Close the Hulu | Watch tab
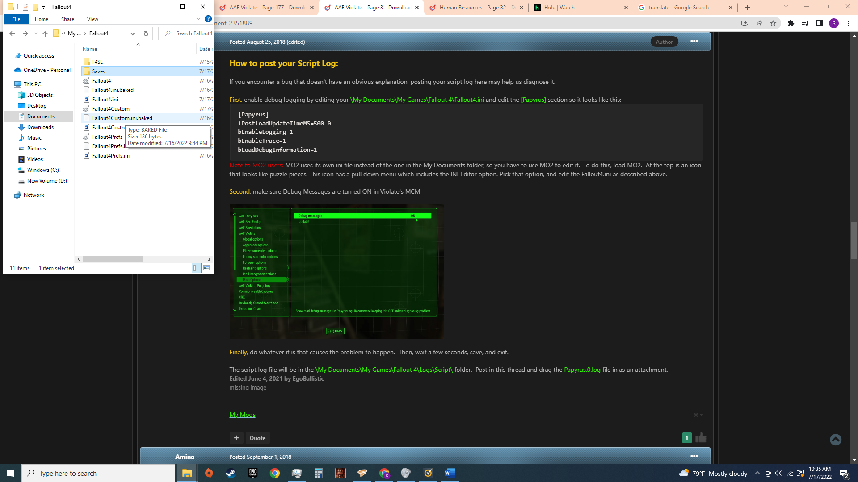 coord(626,8)
